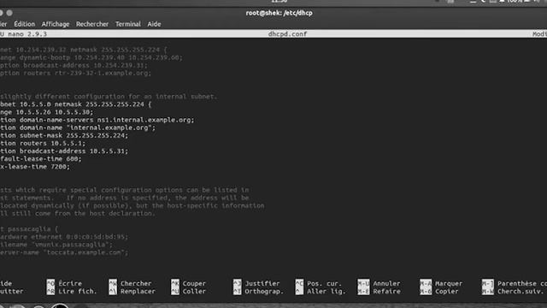547x308 pixels.
Task: Click the ^K Couper shortcut key
Action: pos(175,283)
